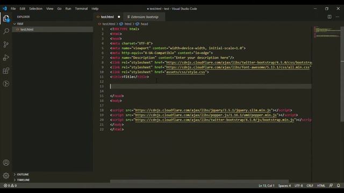Click the EXPLORER panel header
This screenshot has width=344, height=193.
[x=24, y=17]
